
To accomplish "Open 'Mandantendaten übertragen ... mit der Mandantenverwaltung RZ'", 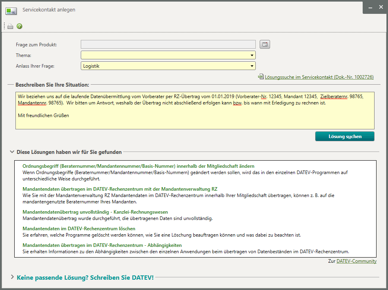I will point(120,189).
